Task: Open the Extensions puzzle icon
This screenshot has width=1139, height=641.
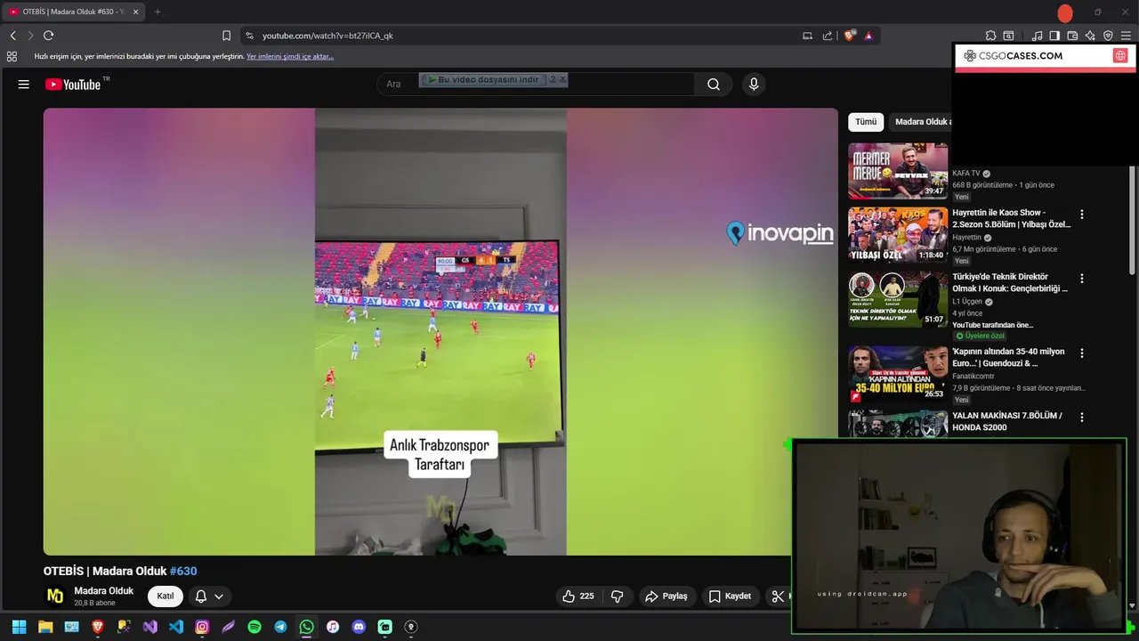Action: point(990,36)
